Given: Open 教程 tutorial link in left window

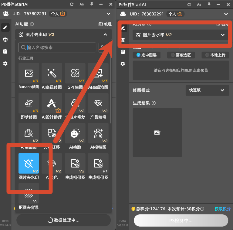Looking at the screenshot, I should [x=105, y=24].
